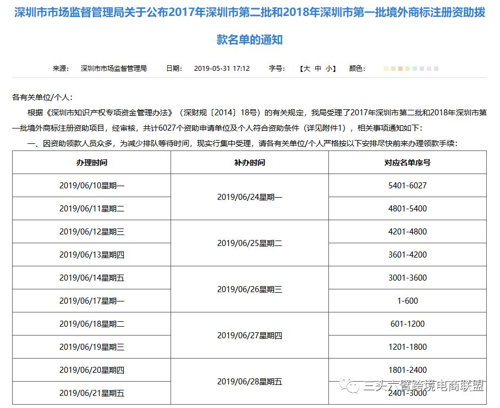Viewport: 500px width, 408px height.
Task: Set font size to 大 (large)
Action: [x=306, y=69]
